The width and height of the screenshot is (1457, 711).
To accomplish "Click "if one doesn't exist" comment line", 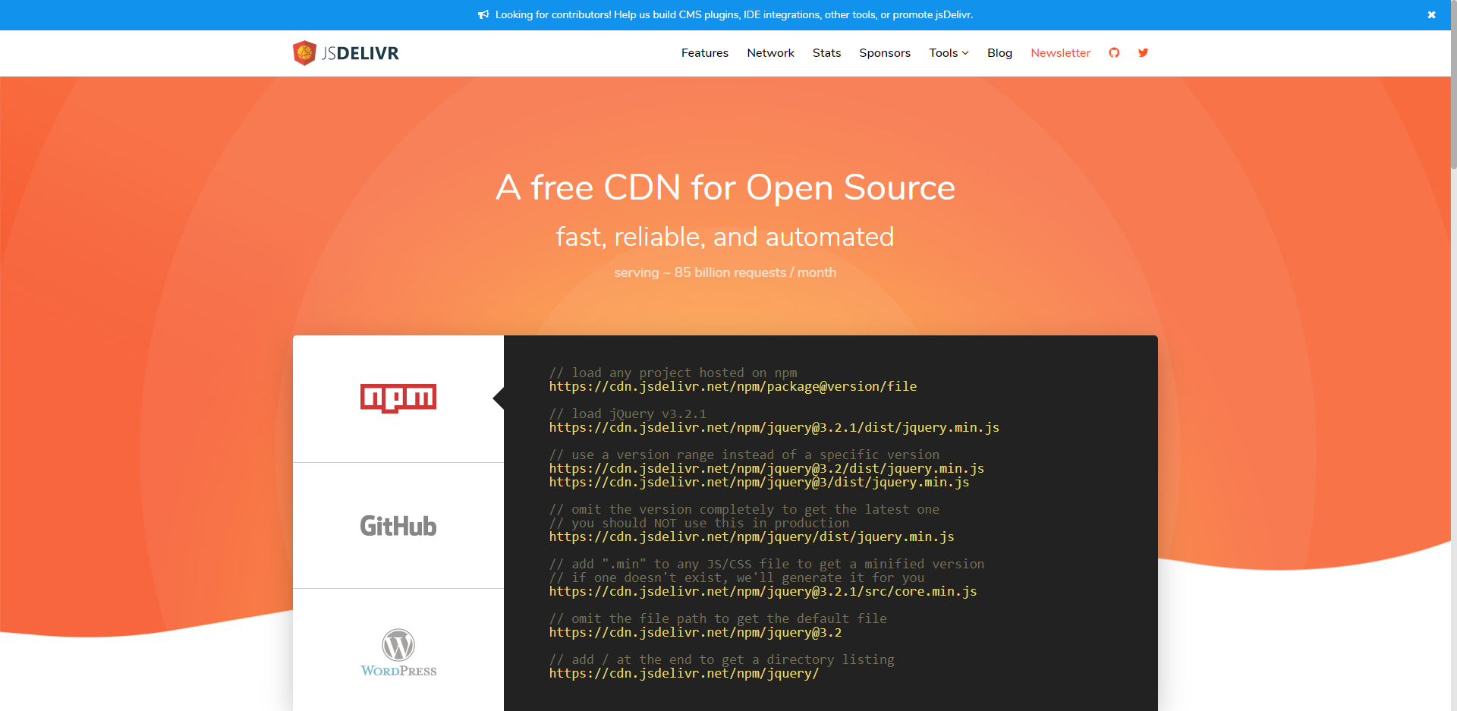I will 737,577.
